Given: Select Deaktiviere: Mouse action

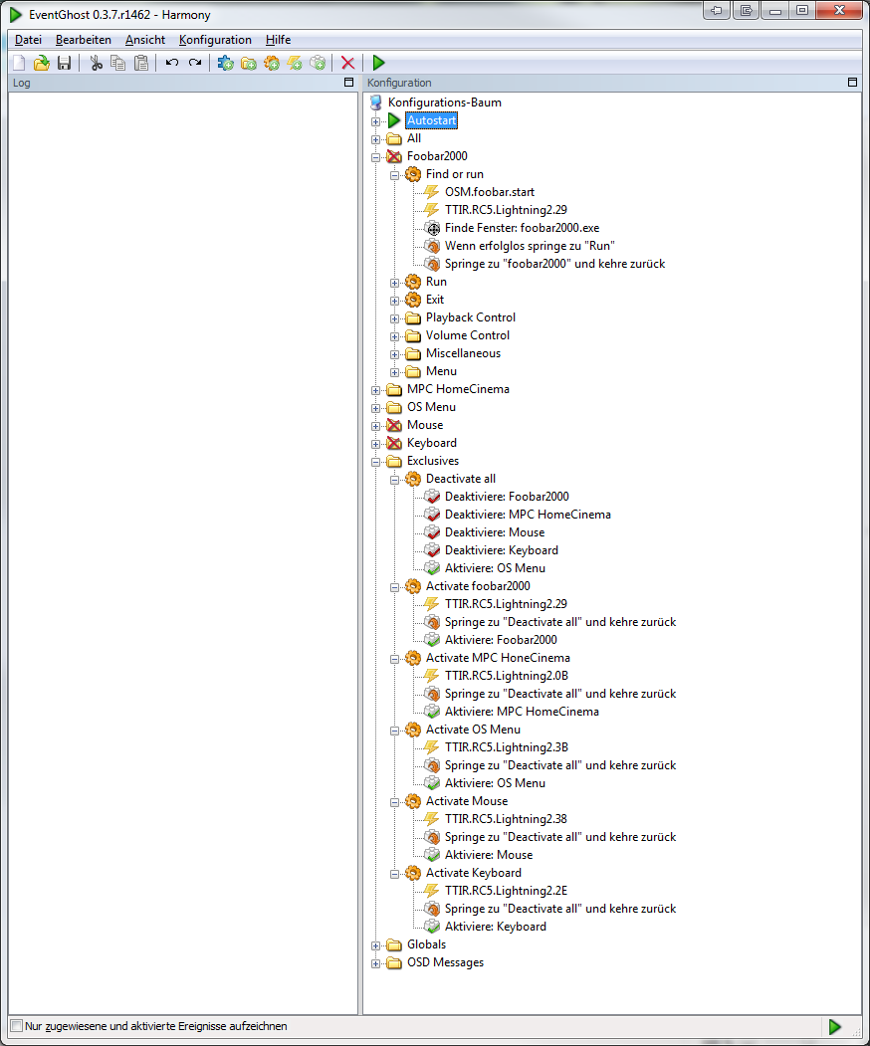Looking at the screenshot, I should pyautogui.click(x=495, y=532).
